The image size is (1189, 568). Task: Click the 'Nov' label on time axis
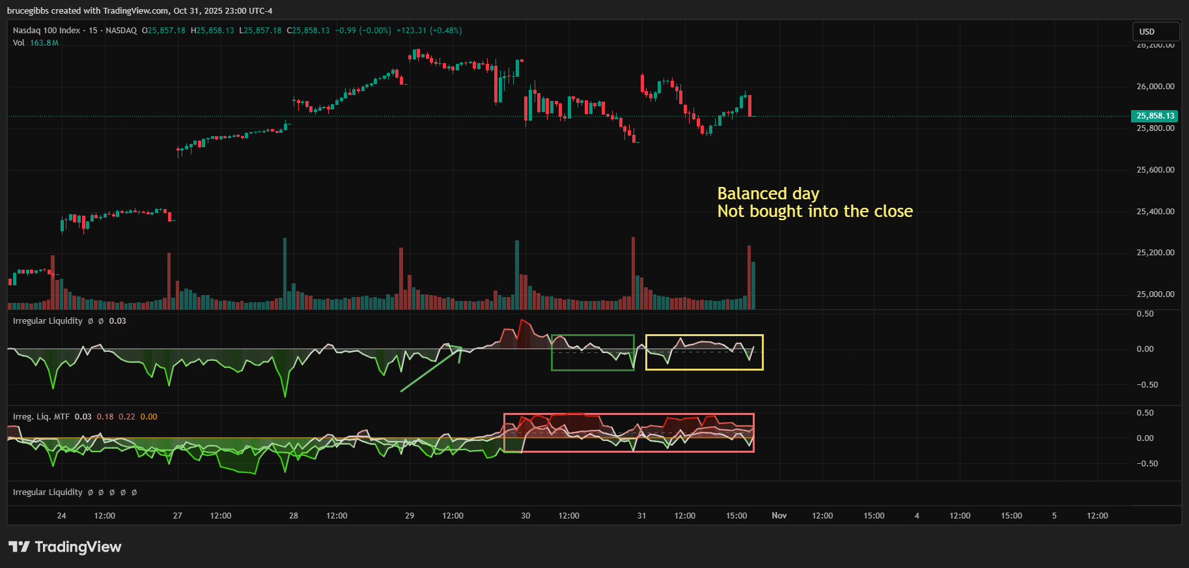[779, 516]
